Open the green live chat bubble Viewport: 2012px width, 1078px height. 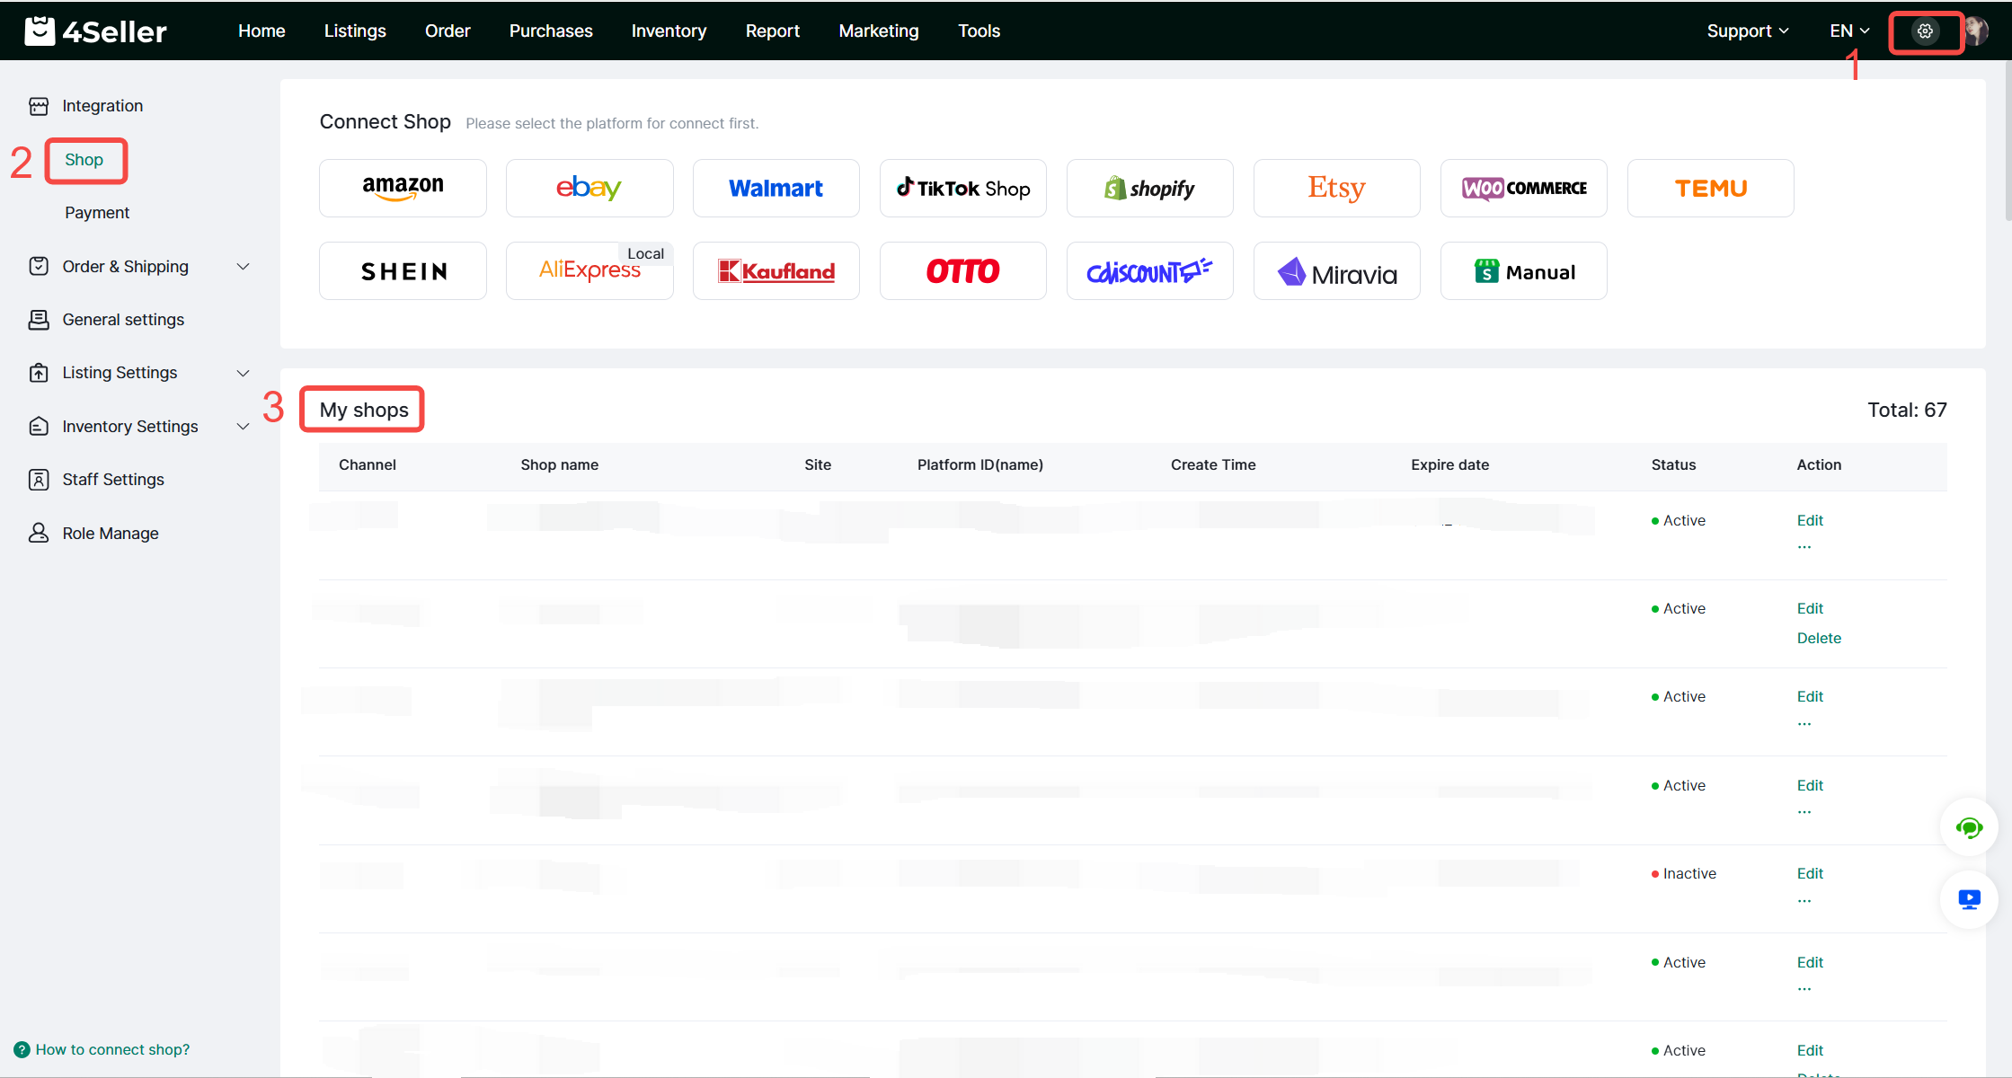click(1968, 827)
